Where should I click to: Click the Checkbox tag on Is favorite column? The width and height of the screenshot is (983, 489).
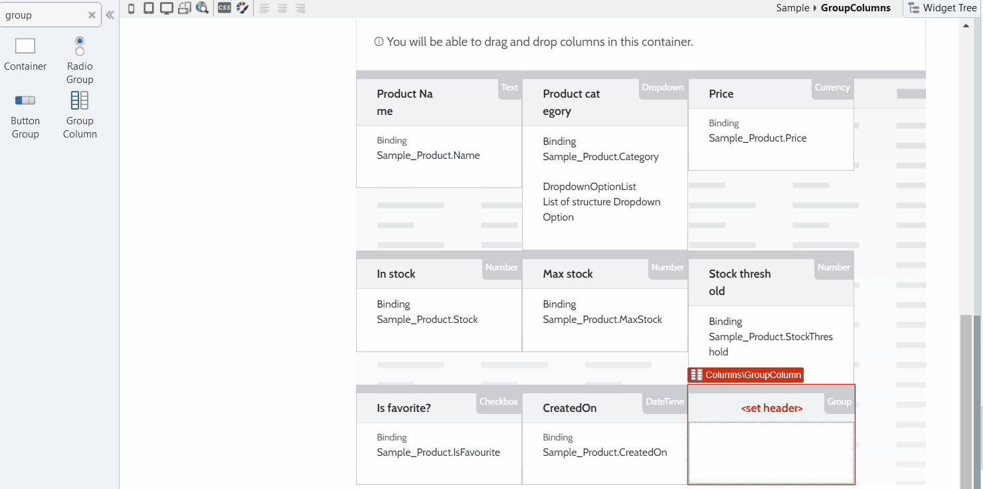coord(498,401)
